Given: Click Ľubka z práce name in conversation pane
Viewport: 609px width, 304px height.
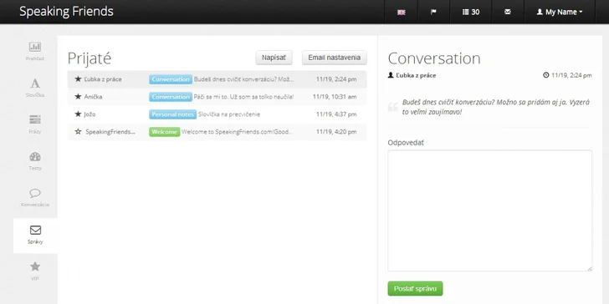Looking at the screenshot, I should click(416, 76).
